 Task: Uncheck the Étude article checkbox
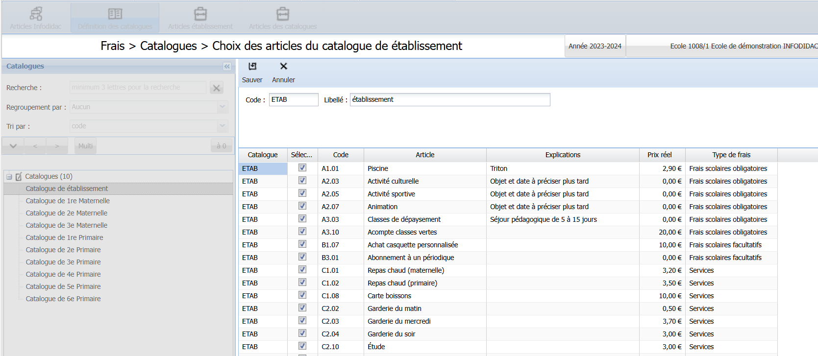[302, 346]
